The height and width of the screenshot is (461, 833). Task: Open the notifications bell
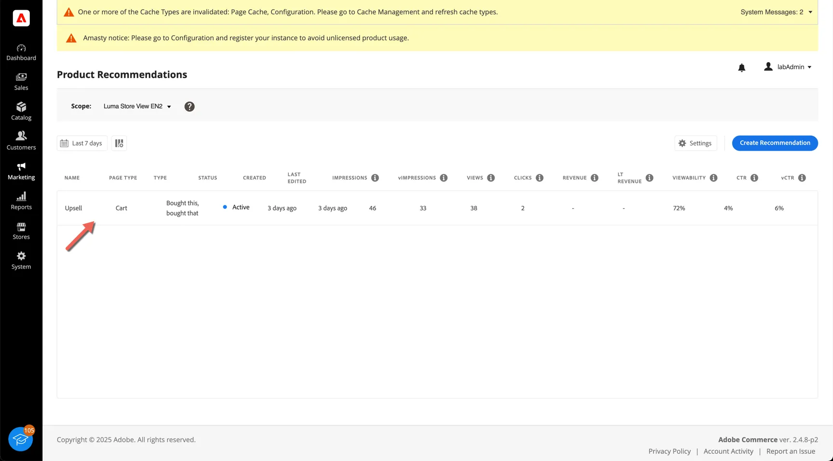[742, 67]
